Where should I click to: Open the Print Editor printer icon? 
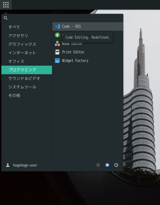[57, 52]
